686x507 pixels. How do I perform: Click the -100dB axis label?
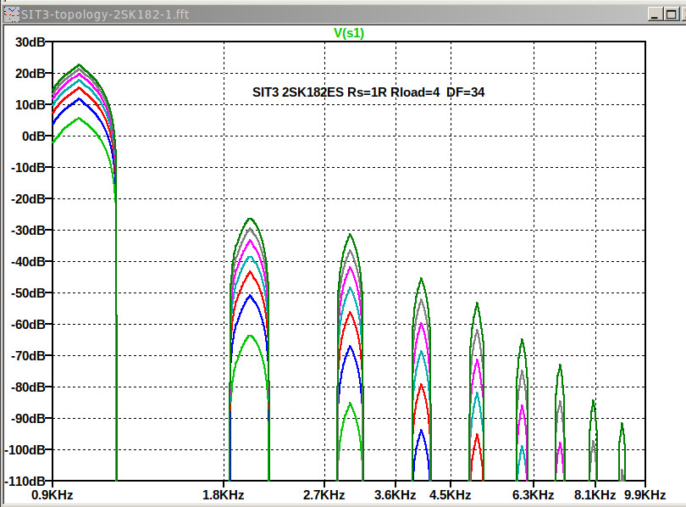tap(25, 450)
